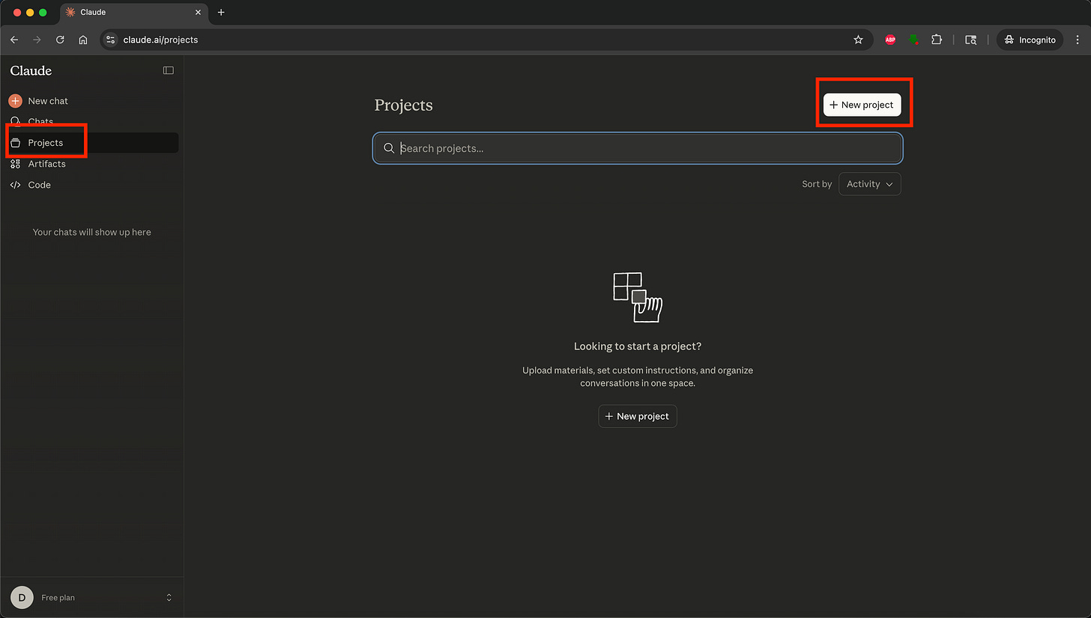Screen dimensions: 1091x618
Task: Start a New chat from the sidebar
Action: pyautogui.click(x=46, y=100)
